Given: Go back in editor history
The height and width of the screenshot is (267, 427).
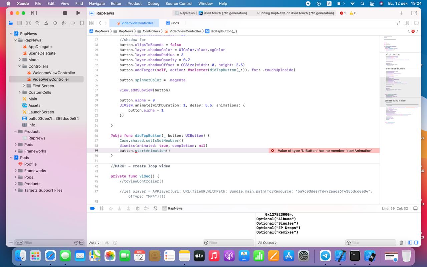Looking at the screenshot, I should [100, 23].
